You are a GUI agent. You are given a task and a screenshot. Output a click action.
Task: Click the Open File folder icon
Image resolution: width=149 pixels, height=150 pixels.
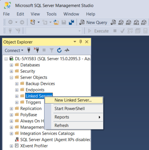[56, 22]
